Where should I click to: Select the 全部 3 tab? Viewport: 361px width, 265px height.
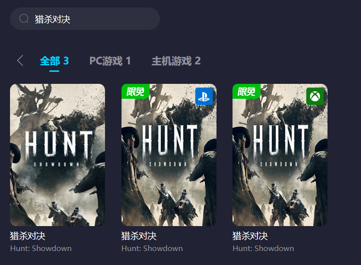[x=54, y=61]
